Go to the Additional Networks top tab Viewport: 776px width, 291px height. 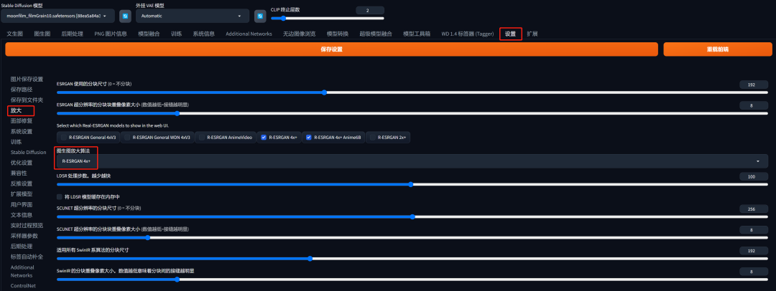coord(249,34)
